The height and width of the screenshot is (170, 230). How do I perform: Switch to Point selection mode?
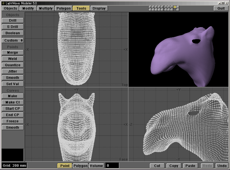(x=65, y=166)
